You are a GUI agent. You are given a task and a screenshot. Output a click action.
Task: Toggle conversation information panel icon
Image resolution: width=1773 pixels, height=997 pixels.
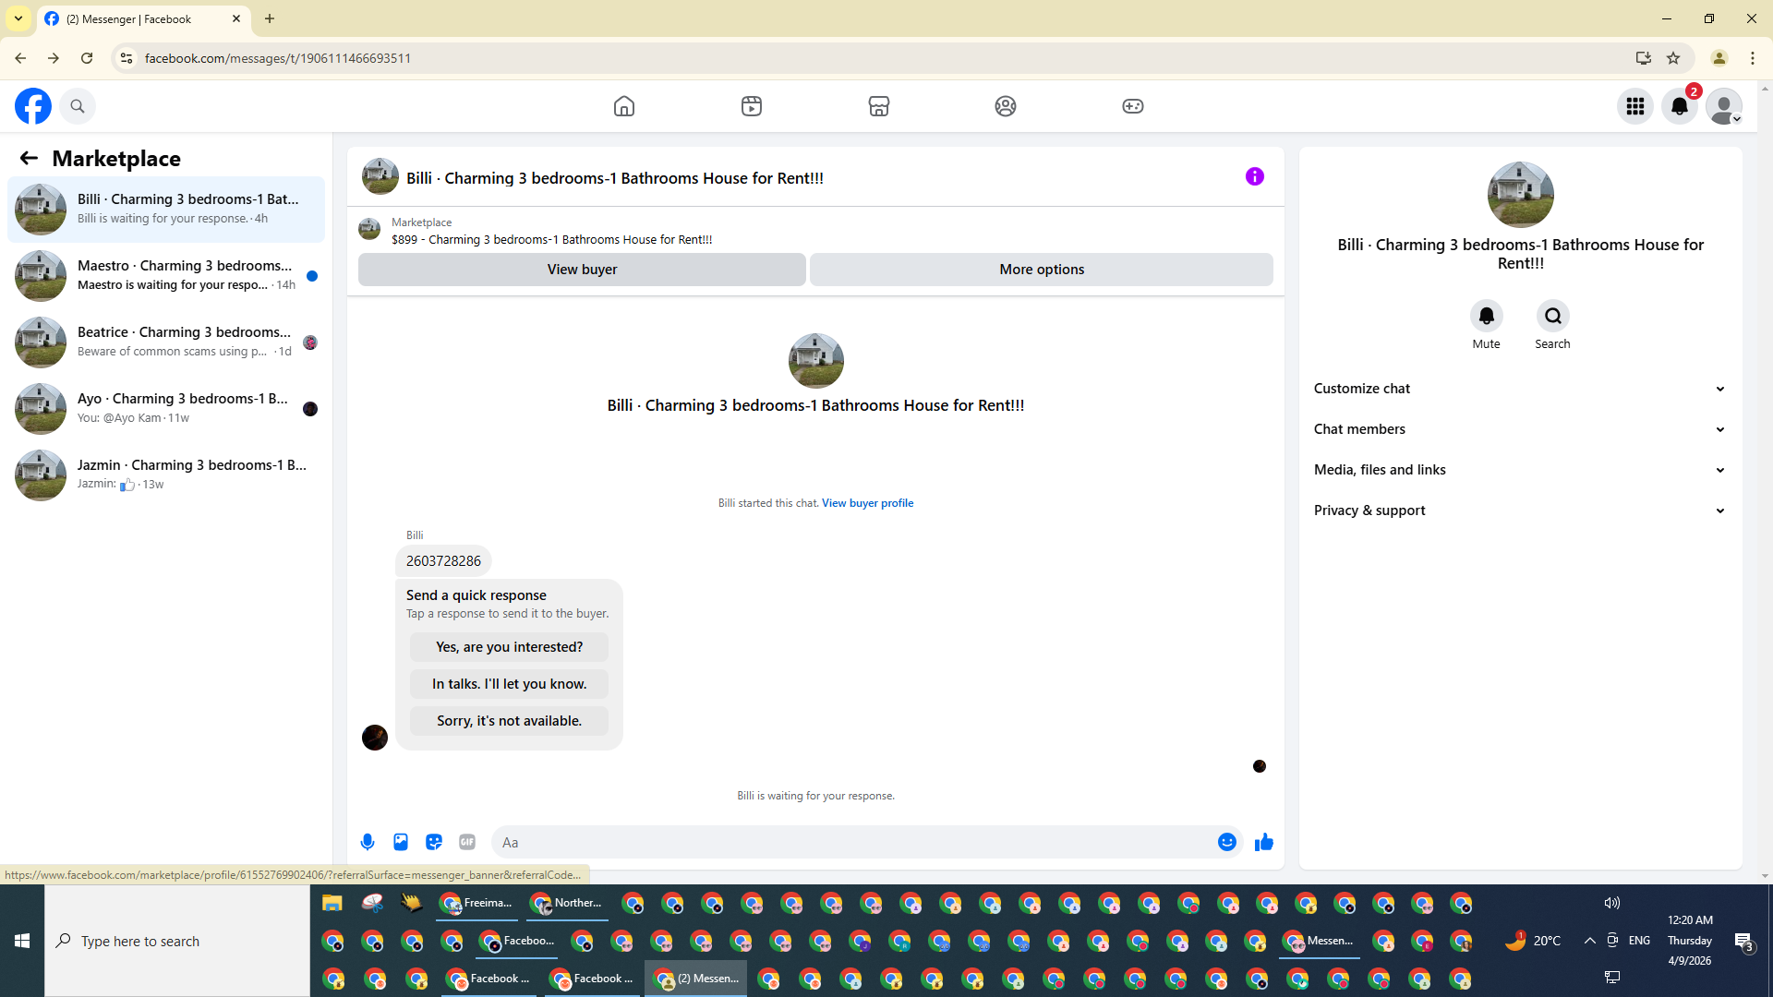tap(1254, 176)
